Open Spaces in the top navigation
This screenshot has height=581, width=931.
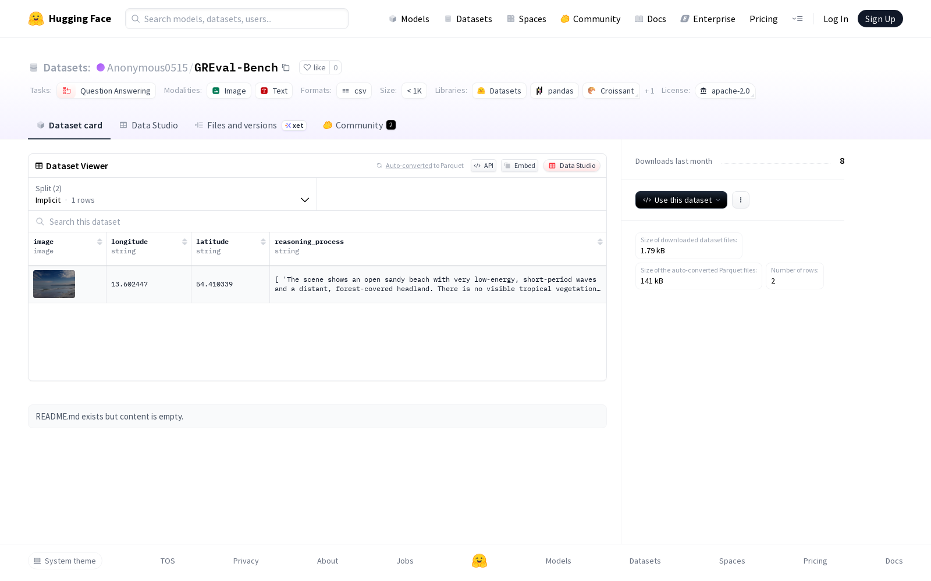click(527, 19)
